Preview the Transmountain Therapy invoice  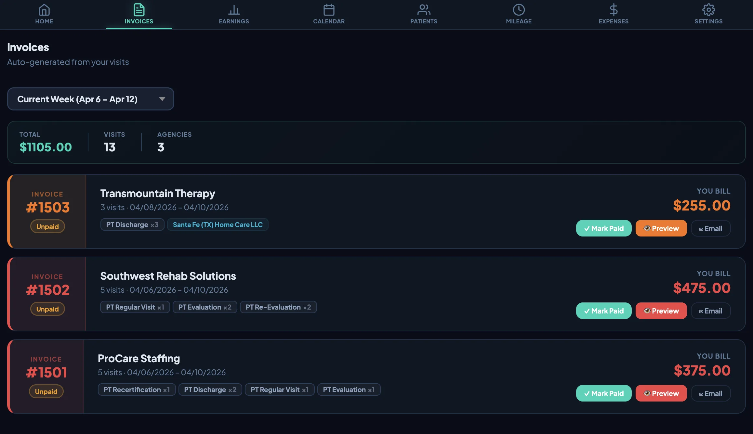tap(661, 228)
